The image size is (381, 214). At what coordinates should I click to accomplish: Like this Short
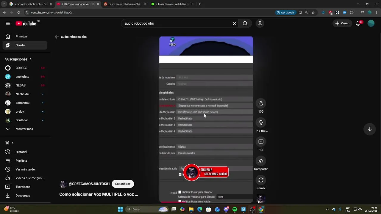261,103
